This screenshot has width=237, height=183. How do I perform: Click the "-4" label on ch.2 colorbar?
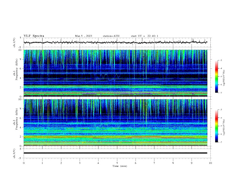[x=221, y=118]
